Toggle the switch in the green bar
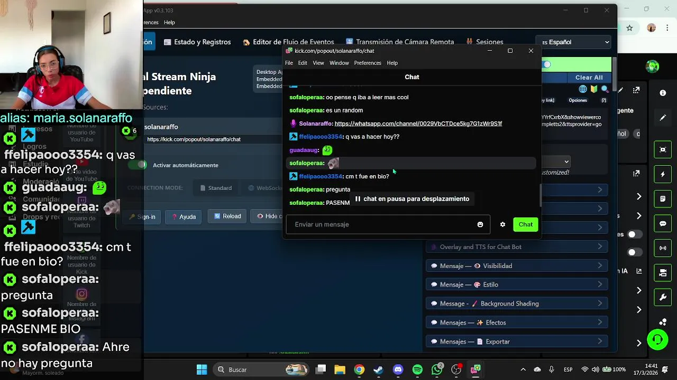Viewport: 677px width, 380px height. coord(546,64)
